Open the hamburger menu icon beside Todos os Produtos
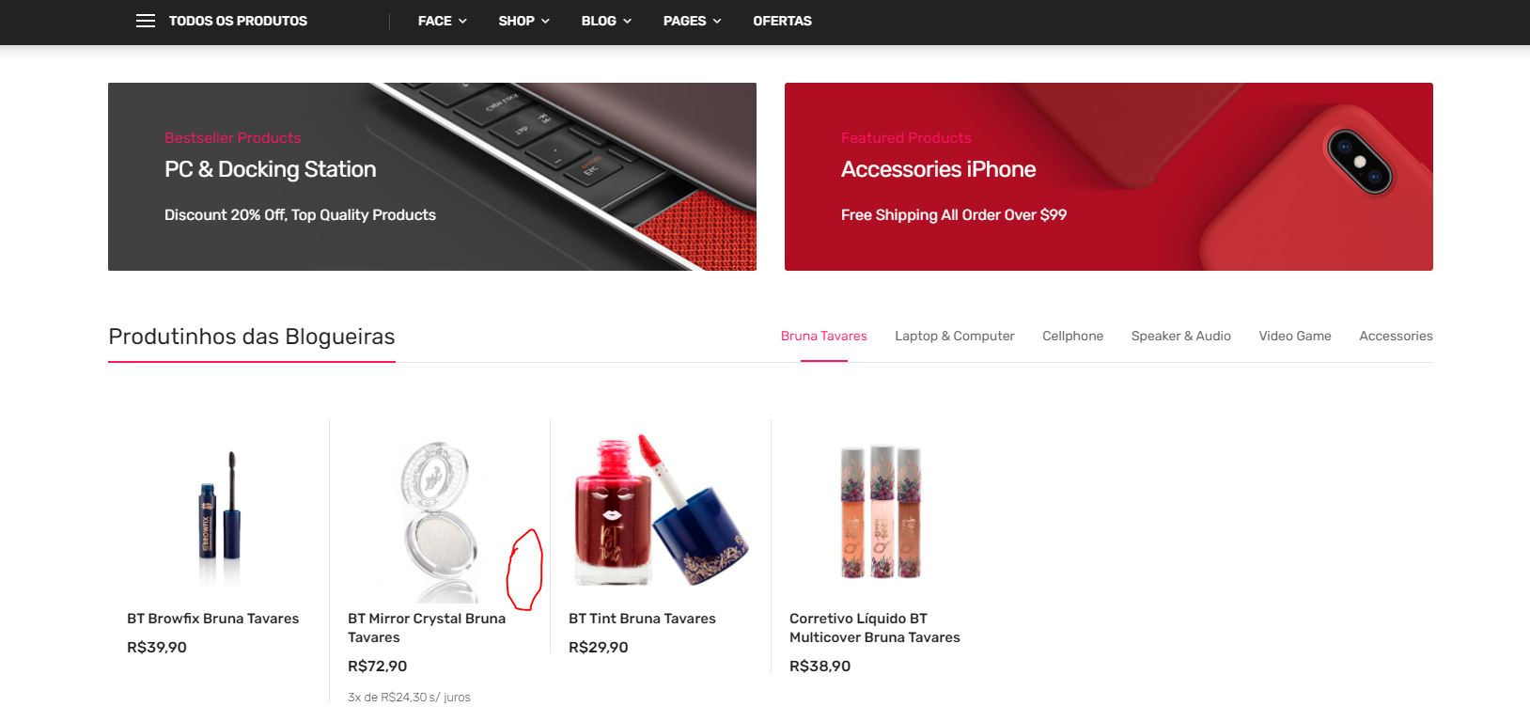 (x=145, y=21)
